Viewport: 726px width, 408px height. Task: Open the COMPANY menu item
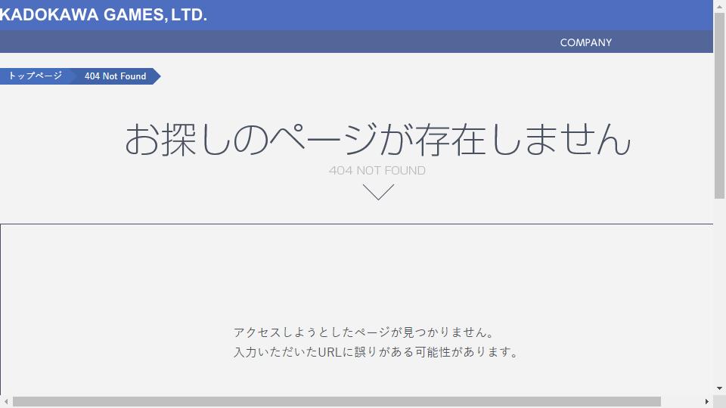pyautogui.click(x=585, y=42)
